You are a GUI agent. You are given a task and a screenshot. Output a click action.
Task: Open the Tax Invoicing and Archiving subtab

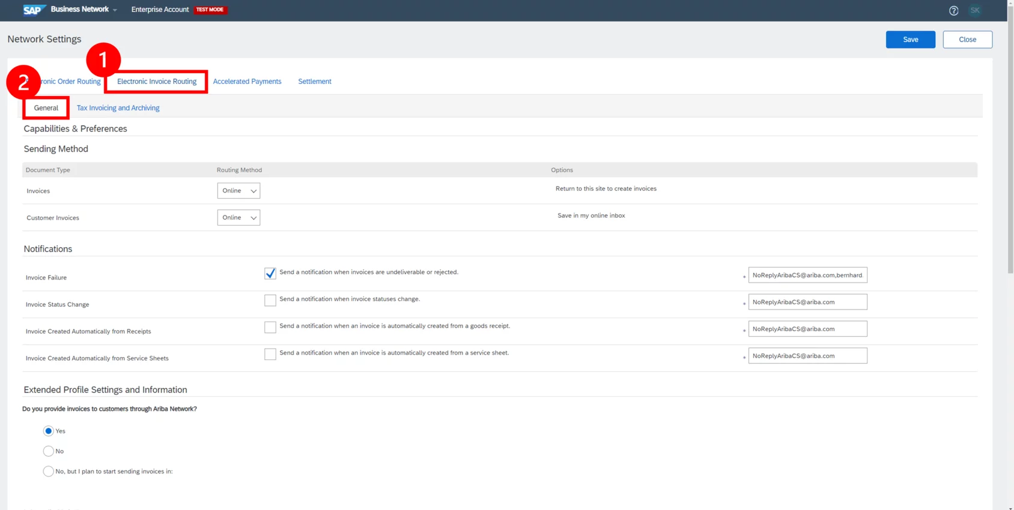pyautogui.click(x=118, y=108)
